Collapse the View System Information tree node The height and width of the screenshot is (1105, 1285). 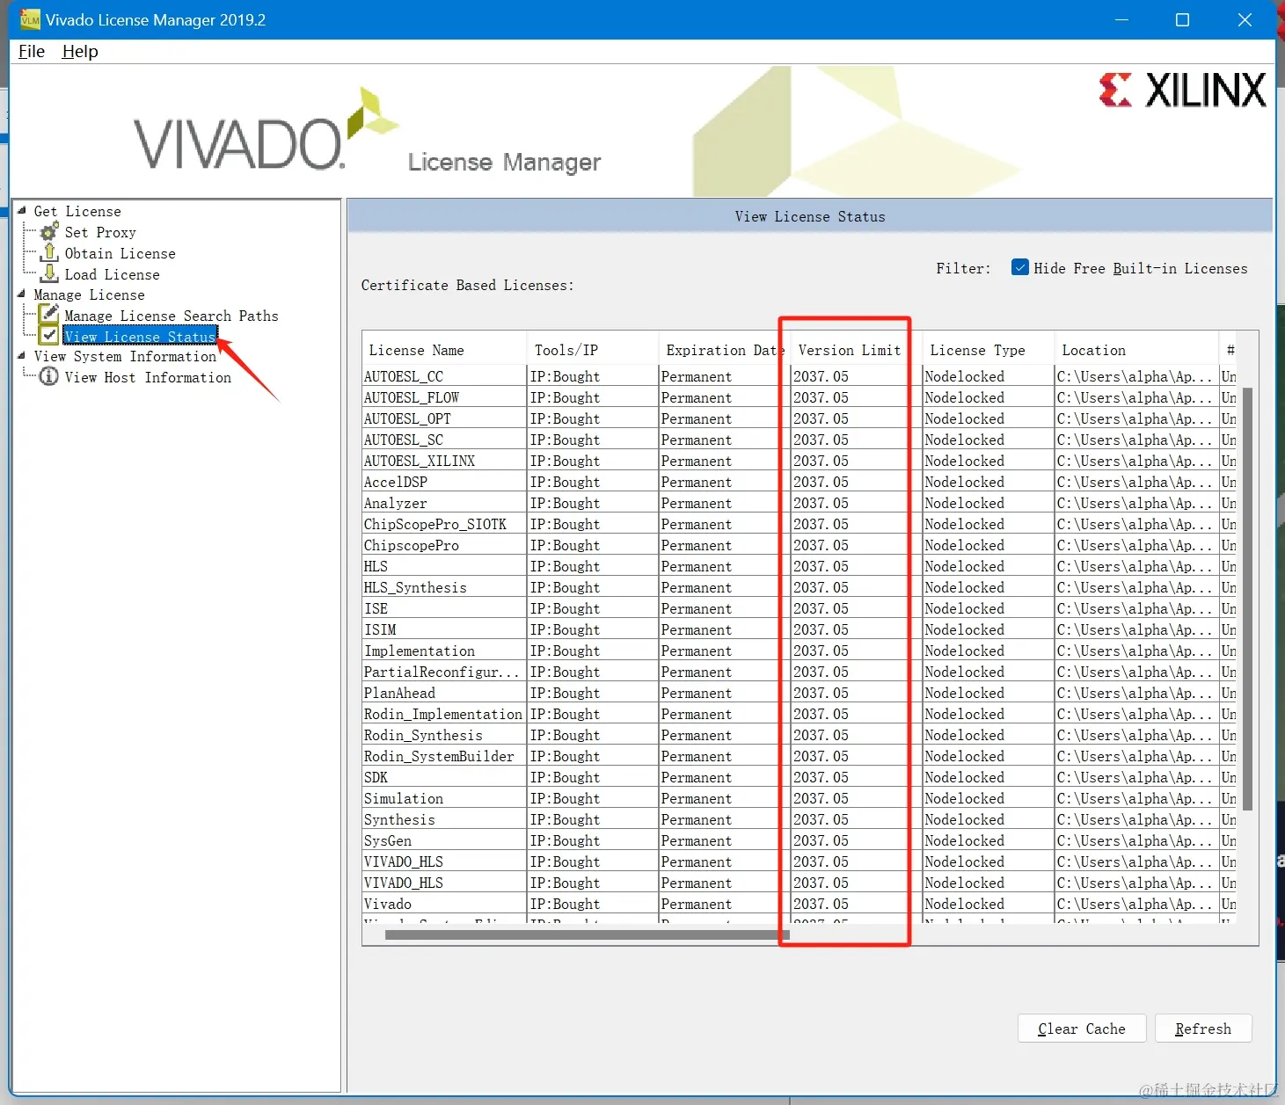tap(22, 355)
